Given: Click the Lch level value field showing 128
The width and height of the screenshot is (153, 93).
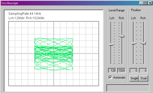Looking at the screenshot, I should [112, 71].
